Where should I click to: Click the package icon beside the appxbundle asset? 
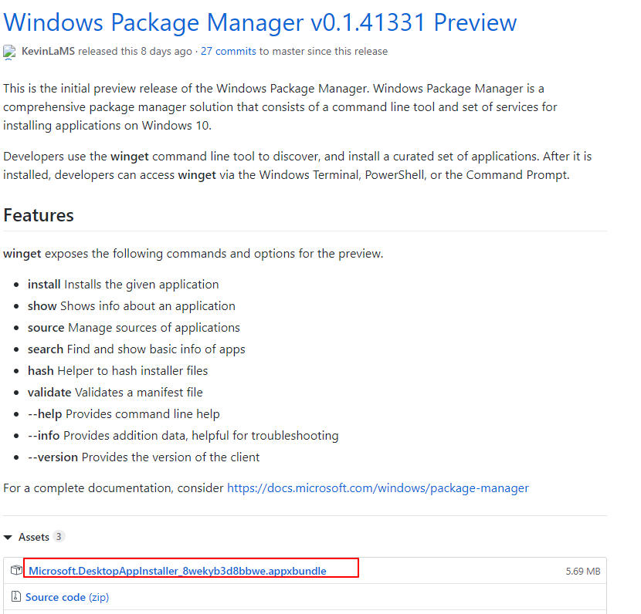coord(16,570)
